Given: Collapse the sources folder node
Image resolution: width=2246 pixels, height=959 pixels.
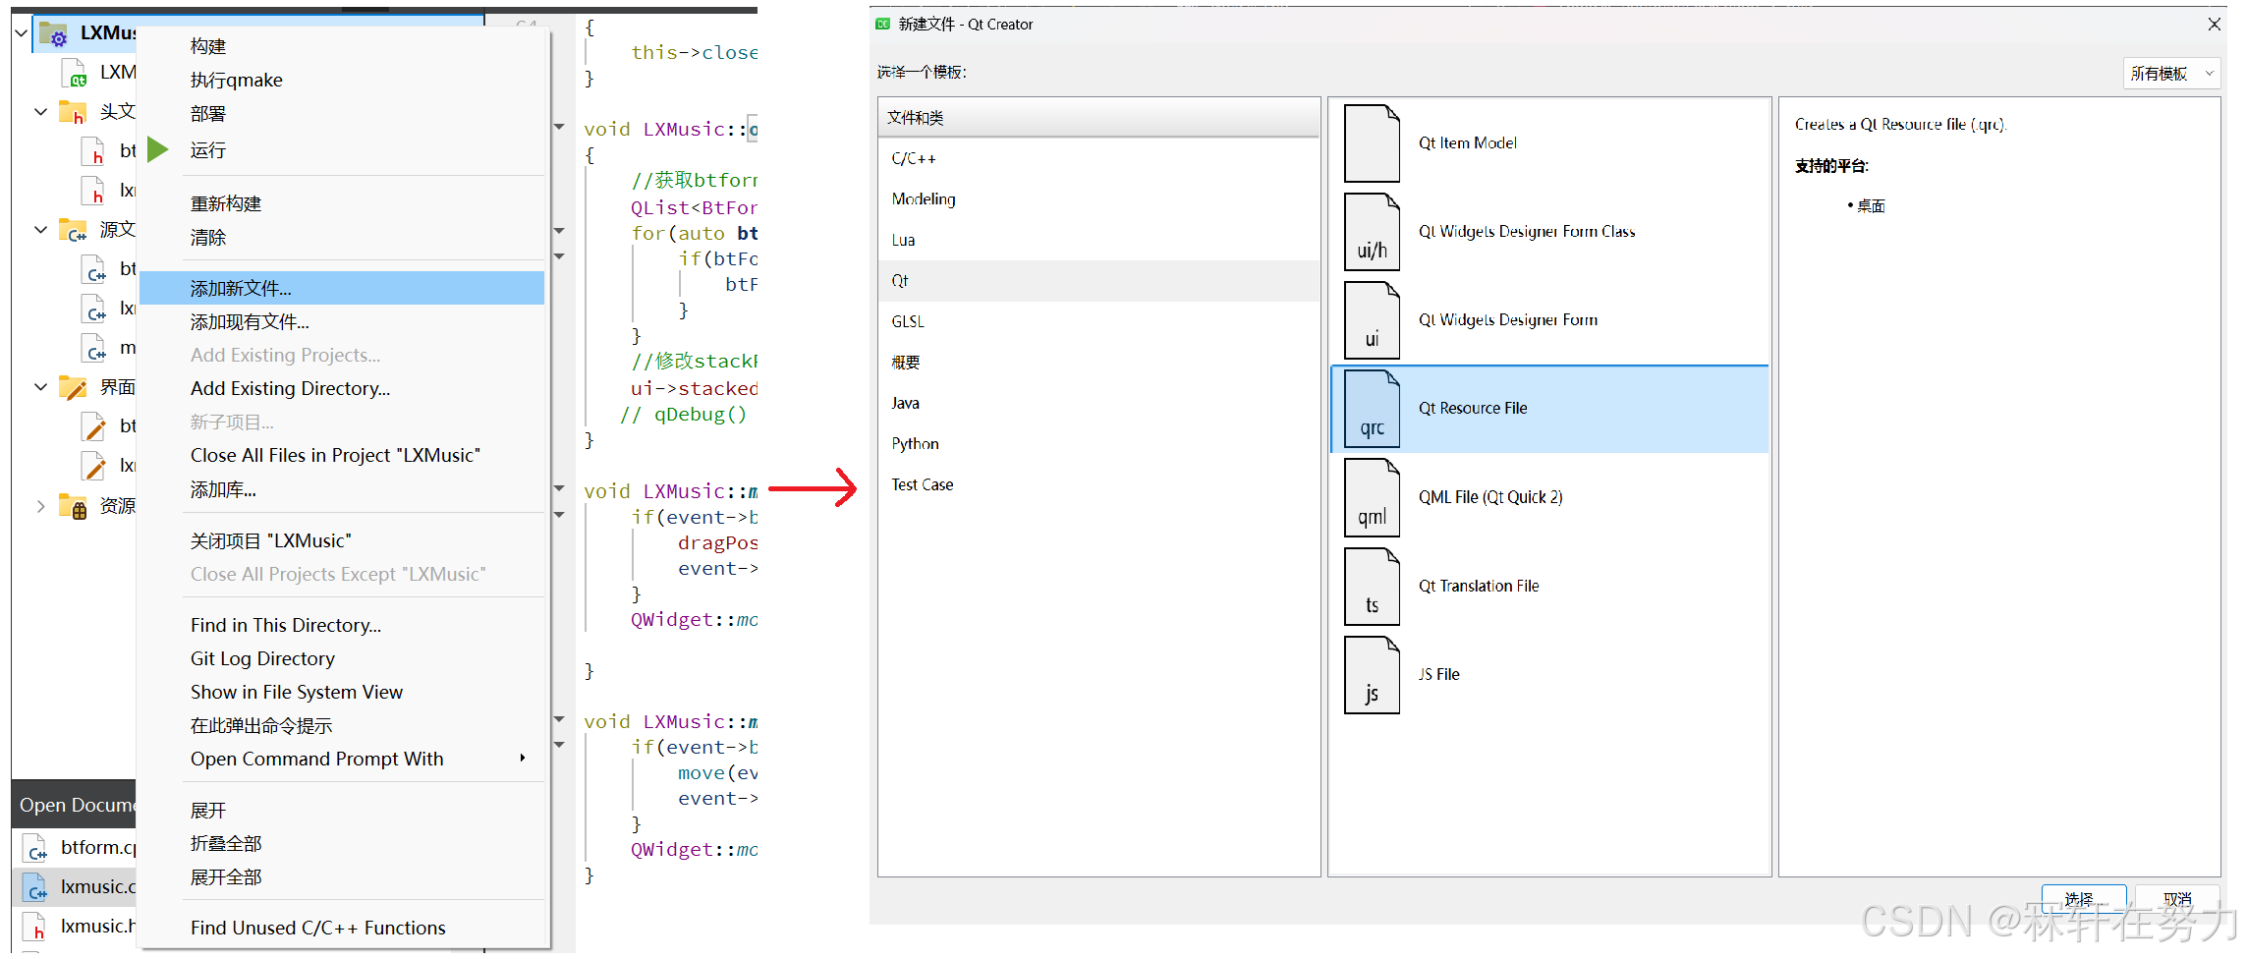Looking at the screenshot, I should coord(40,230).
